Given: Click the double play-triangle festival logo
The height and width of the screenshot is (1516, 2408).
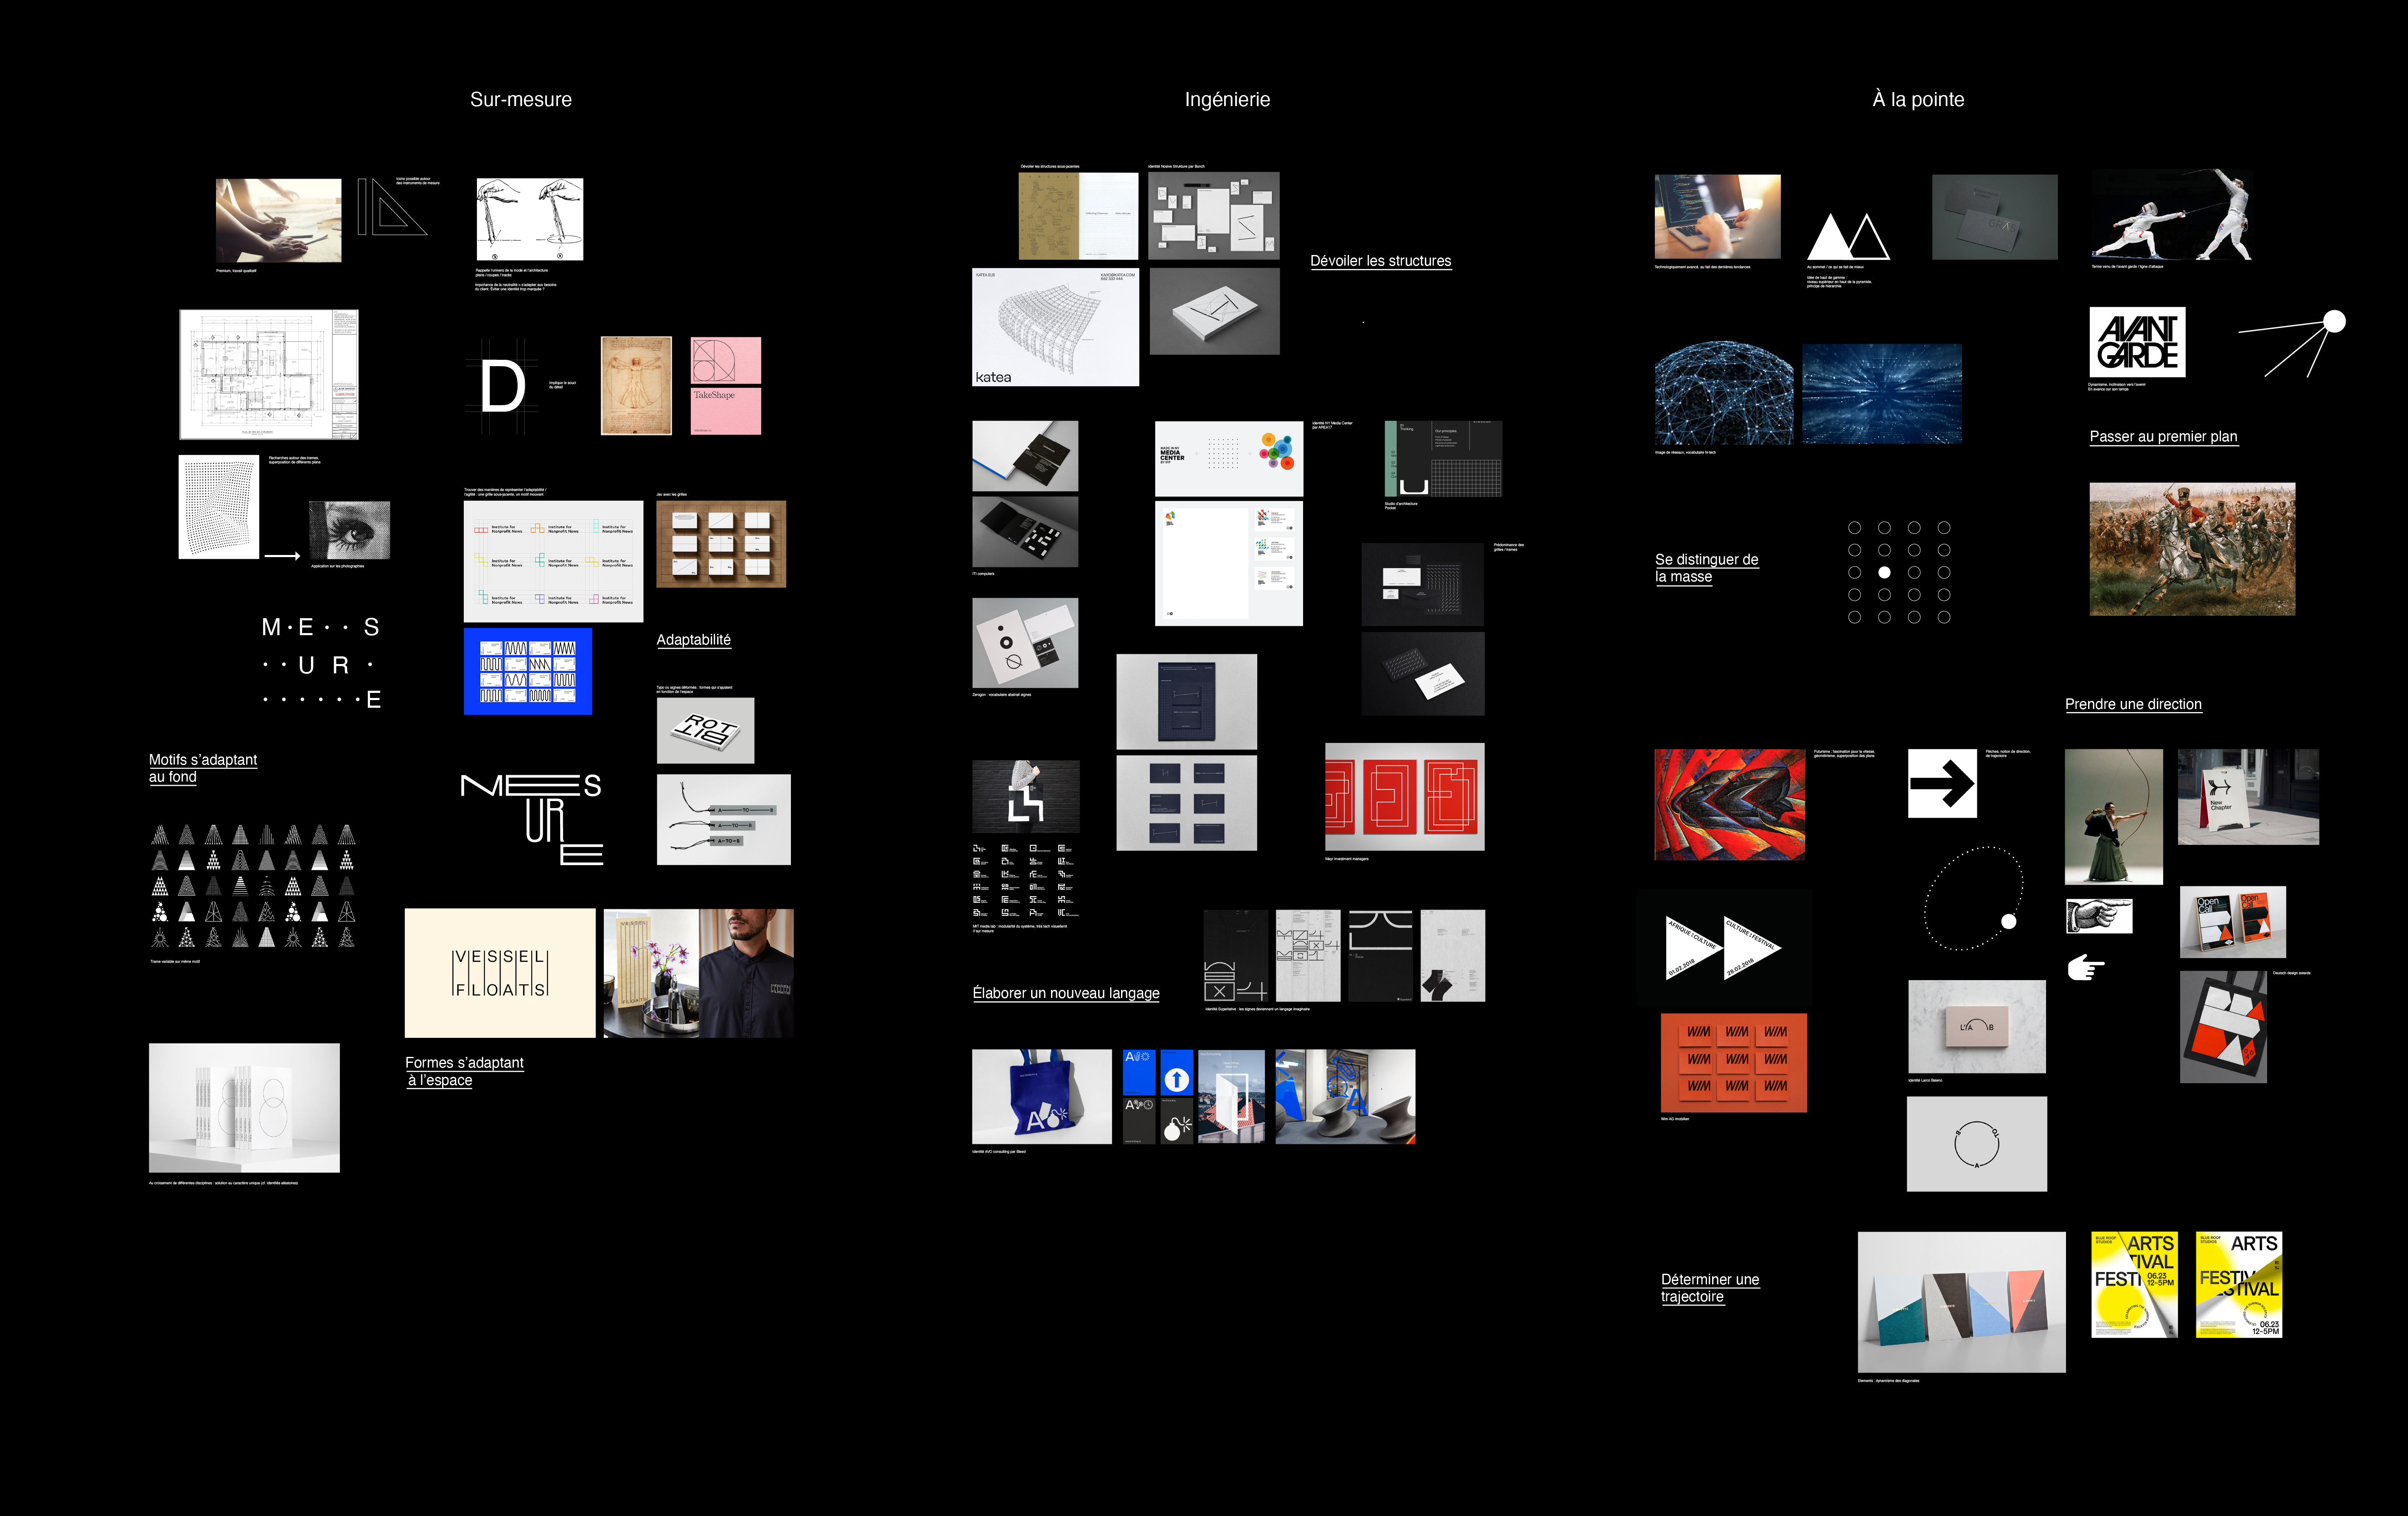Looking at the screenshot, I should click(1723, 947).
